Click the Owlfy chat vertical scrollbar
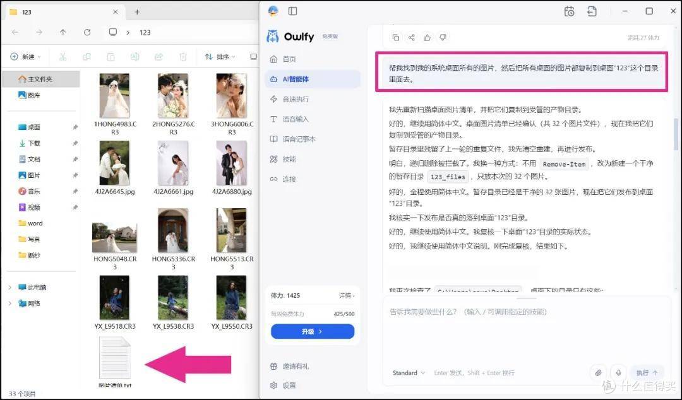This screenshot has width=682, height=400. click(x=676, y=135)
